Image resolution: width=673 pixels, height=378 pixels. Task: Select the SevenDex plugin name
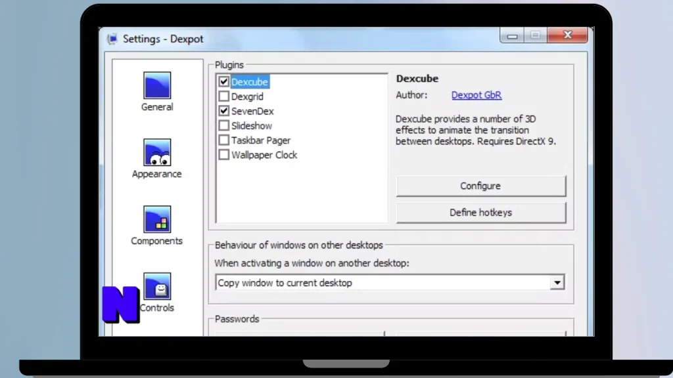[x=252, y=111]
